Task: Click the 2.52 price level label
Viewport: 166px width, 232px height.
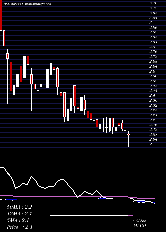Action: click(153, 81)
